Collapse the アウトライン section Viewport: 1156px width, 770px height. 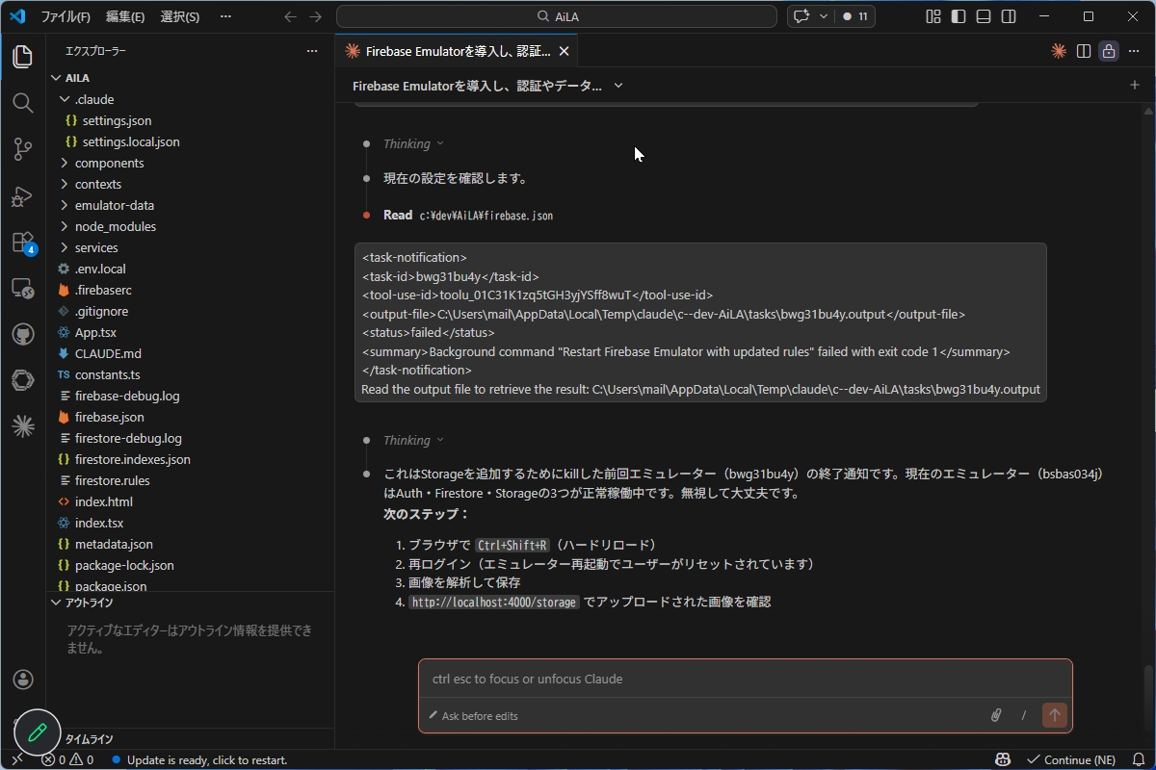[x=190, y=603]
